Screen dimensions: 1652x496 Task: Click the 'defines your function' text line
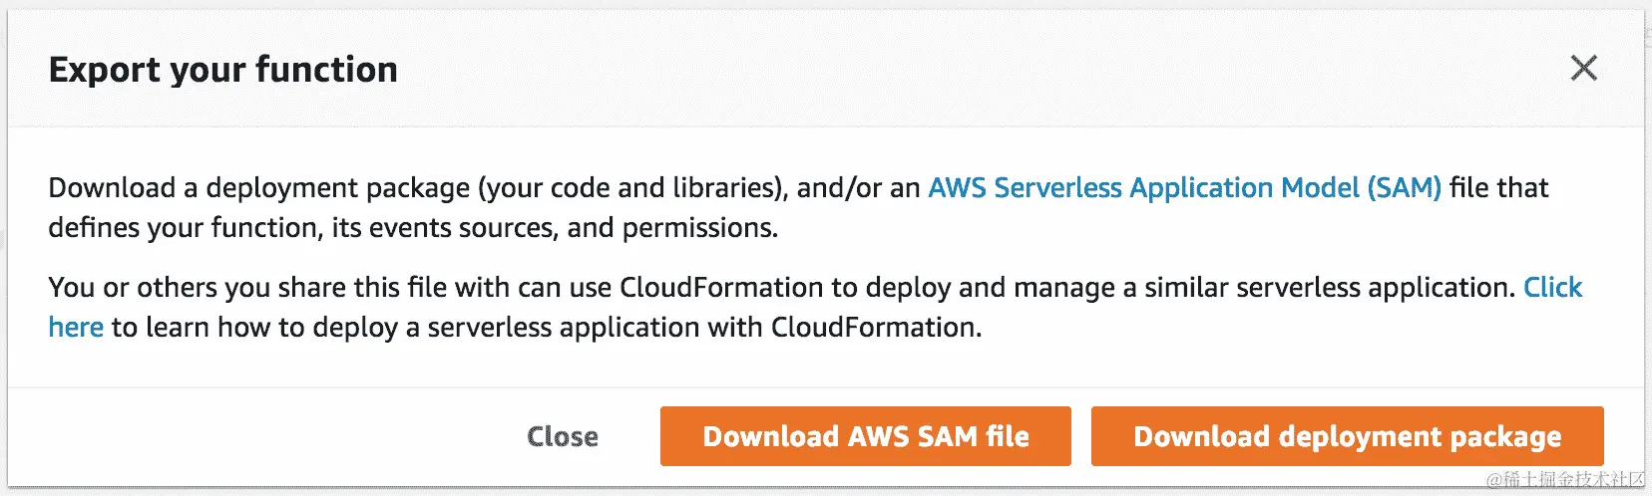coord(185,228)
